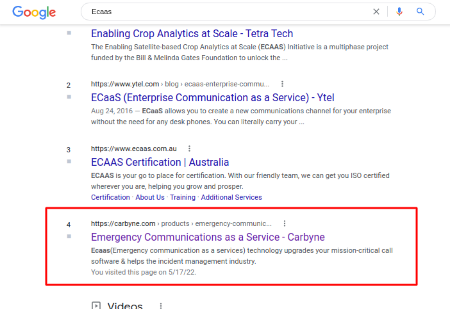Clear the search box with X icon
This screenshot has height=309, width=450.
(376, 12)
